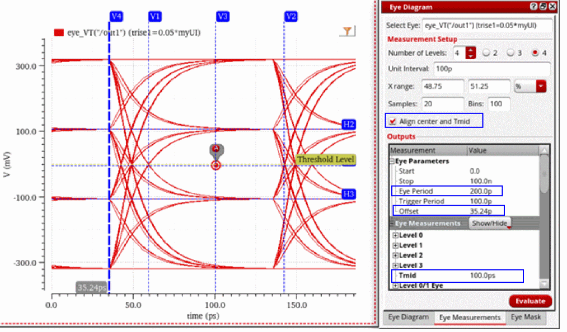
Task: Expand the Level 3 node
Action: [x=395, y=265]
